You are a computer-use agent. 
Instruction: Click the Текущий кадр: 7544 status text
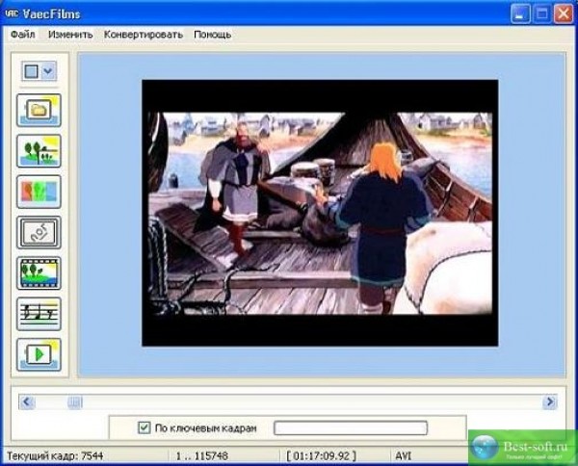pyautogui.click(x=55, y=456)
